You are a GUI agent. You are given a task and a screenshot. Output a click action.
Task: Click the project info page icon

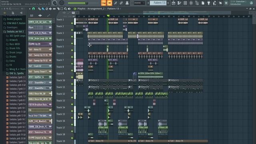click(x=203, y=3)
